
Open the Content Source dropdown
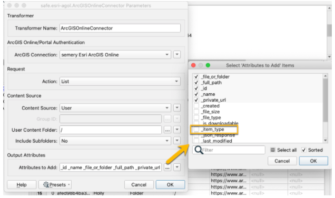click(115, 108)
